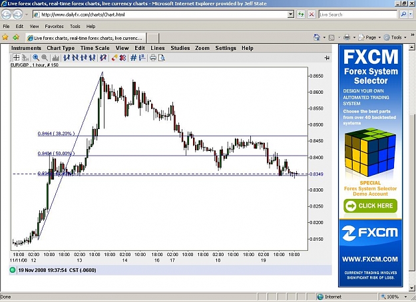
Task: Click Forex System Selector Demo Account text
Action: [x=370, y=191]
